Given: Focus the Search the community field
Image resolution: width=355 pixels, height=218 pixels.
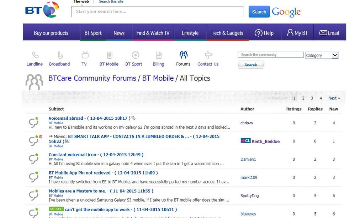Looking at the screenshot, I should point(271,54).
